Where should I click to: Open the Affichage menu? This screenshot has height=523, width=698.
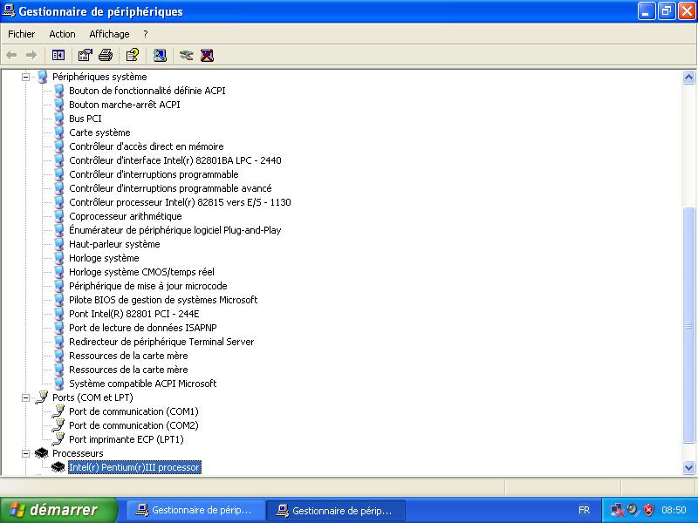tap(109, 34)
